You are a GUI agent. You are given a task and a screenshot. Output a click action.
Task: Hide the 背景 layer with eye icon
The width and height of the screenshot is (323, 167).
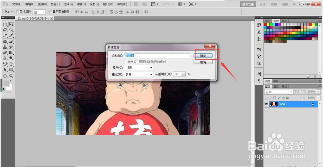[x=266, y=104]
